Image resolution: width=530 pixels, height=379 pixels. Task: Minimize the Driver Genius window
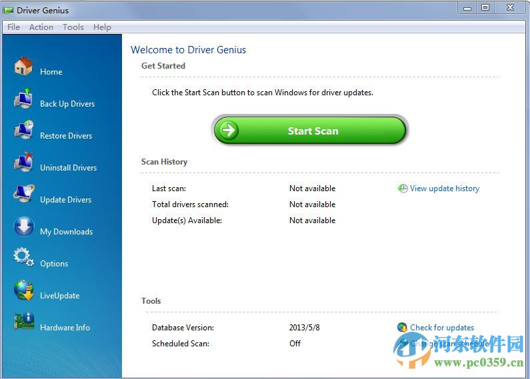(x=467, y=8)
